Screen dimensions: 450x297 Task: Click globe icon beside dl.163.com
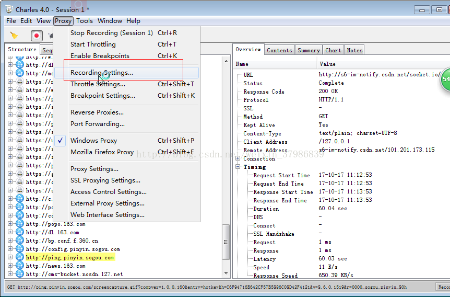(x=19, y=232)
